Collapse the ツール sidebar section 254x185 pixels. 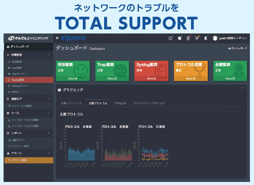pyautogui.click(x=28, y=113)
